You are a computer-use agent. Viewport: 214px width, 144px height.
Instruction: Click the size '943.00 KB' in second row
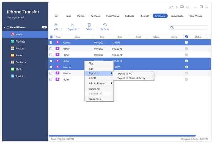[x=117, y=49]
